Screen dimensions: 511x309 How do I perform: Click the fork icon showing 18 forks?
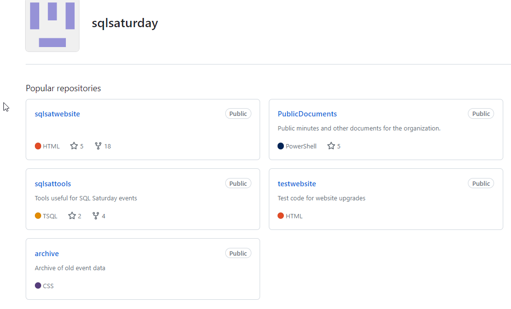pyautogui.click(x=98, y=146)
